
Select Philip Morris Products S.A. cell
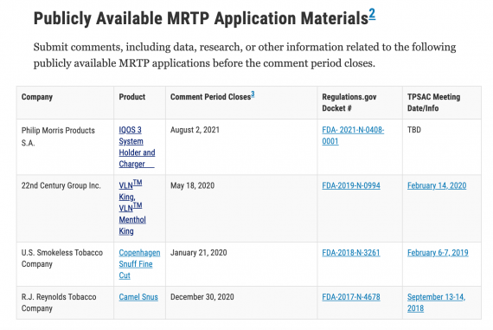click(65, 147)
